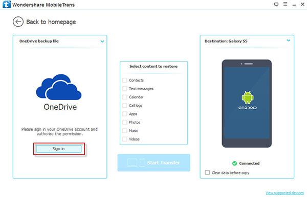Click the Sign in button
Screen dimensions: 307x198
pos(58,149)
